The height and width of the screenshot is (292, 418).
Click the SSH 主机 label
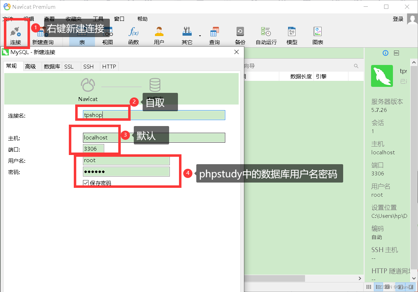pyautogui.click(x=384, y=250)
